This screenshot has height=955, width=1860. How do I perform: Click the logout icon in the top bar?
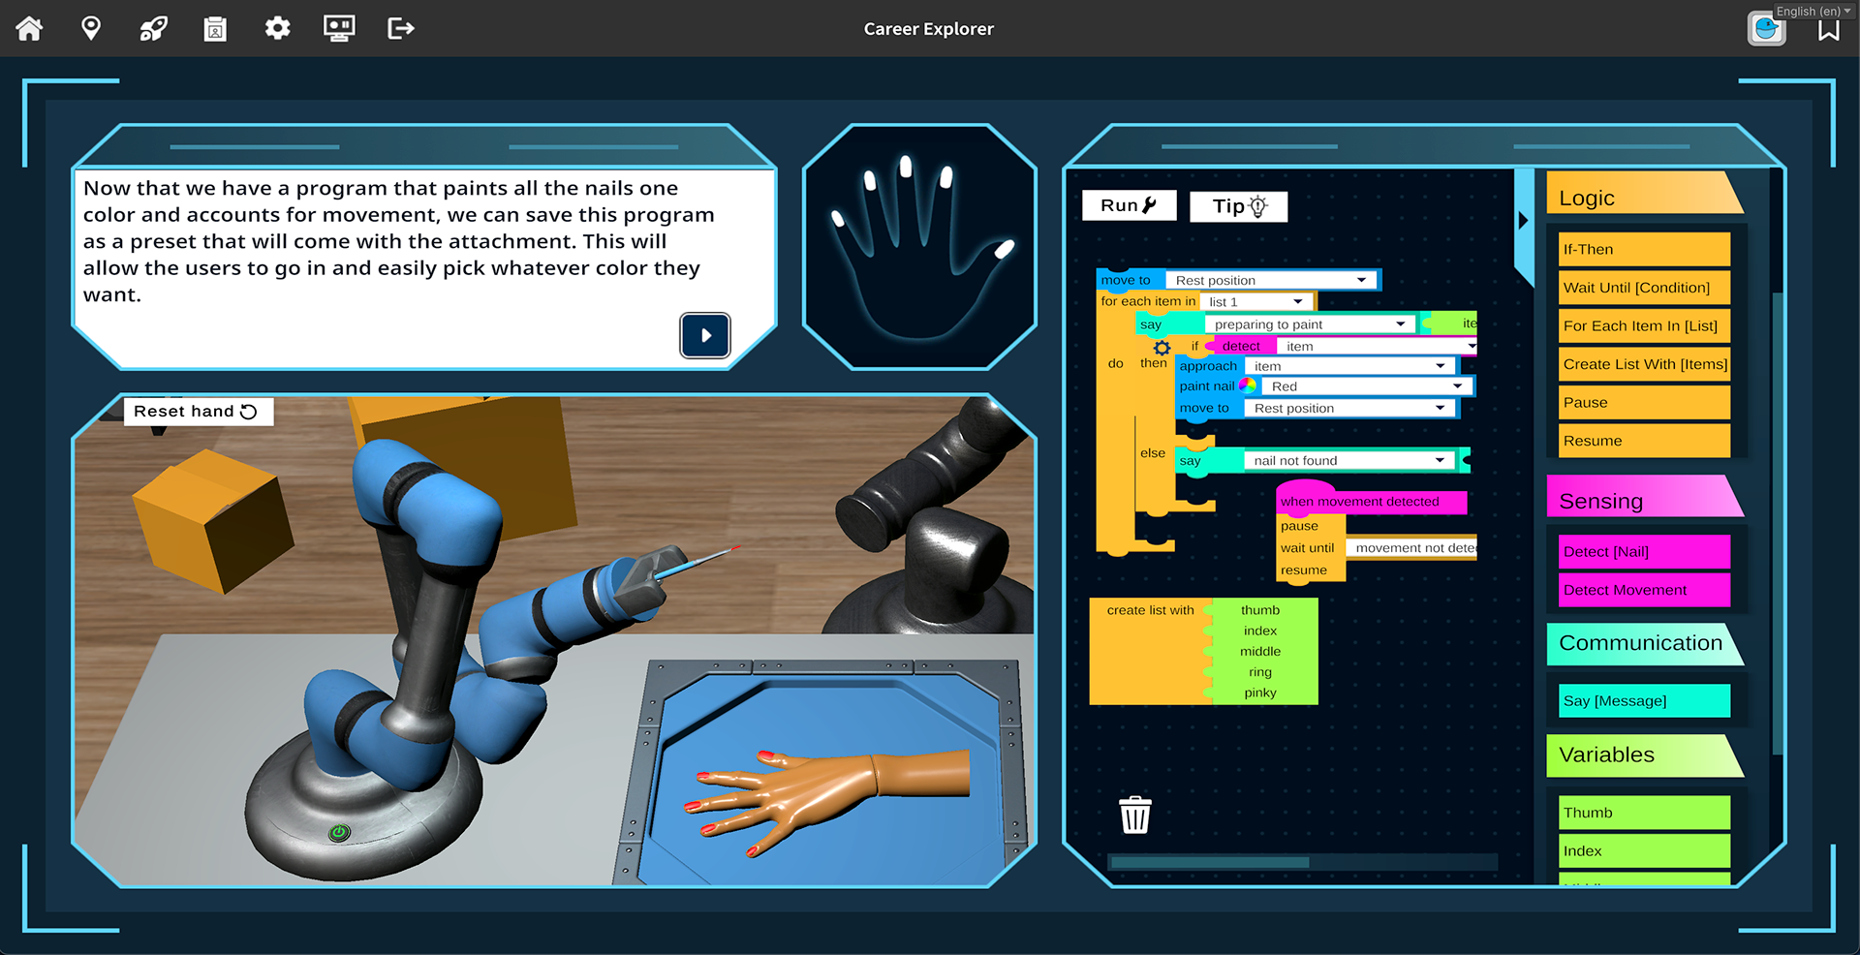click(400, 29)
